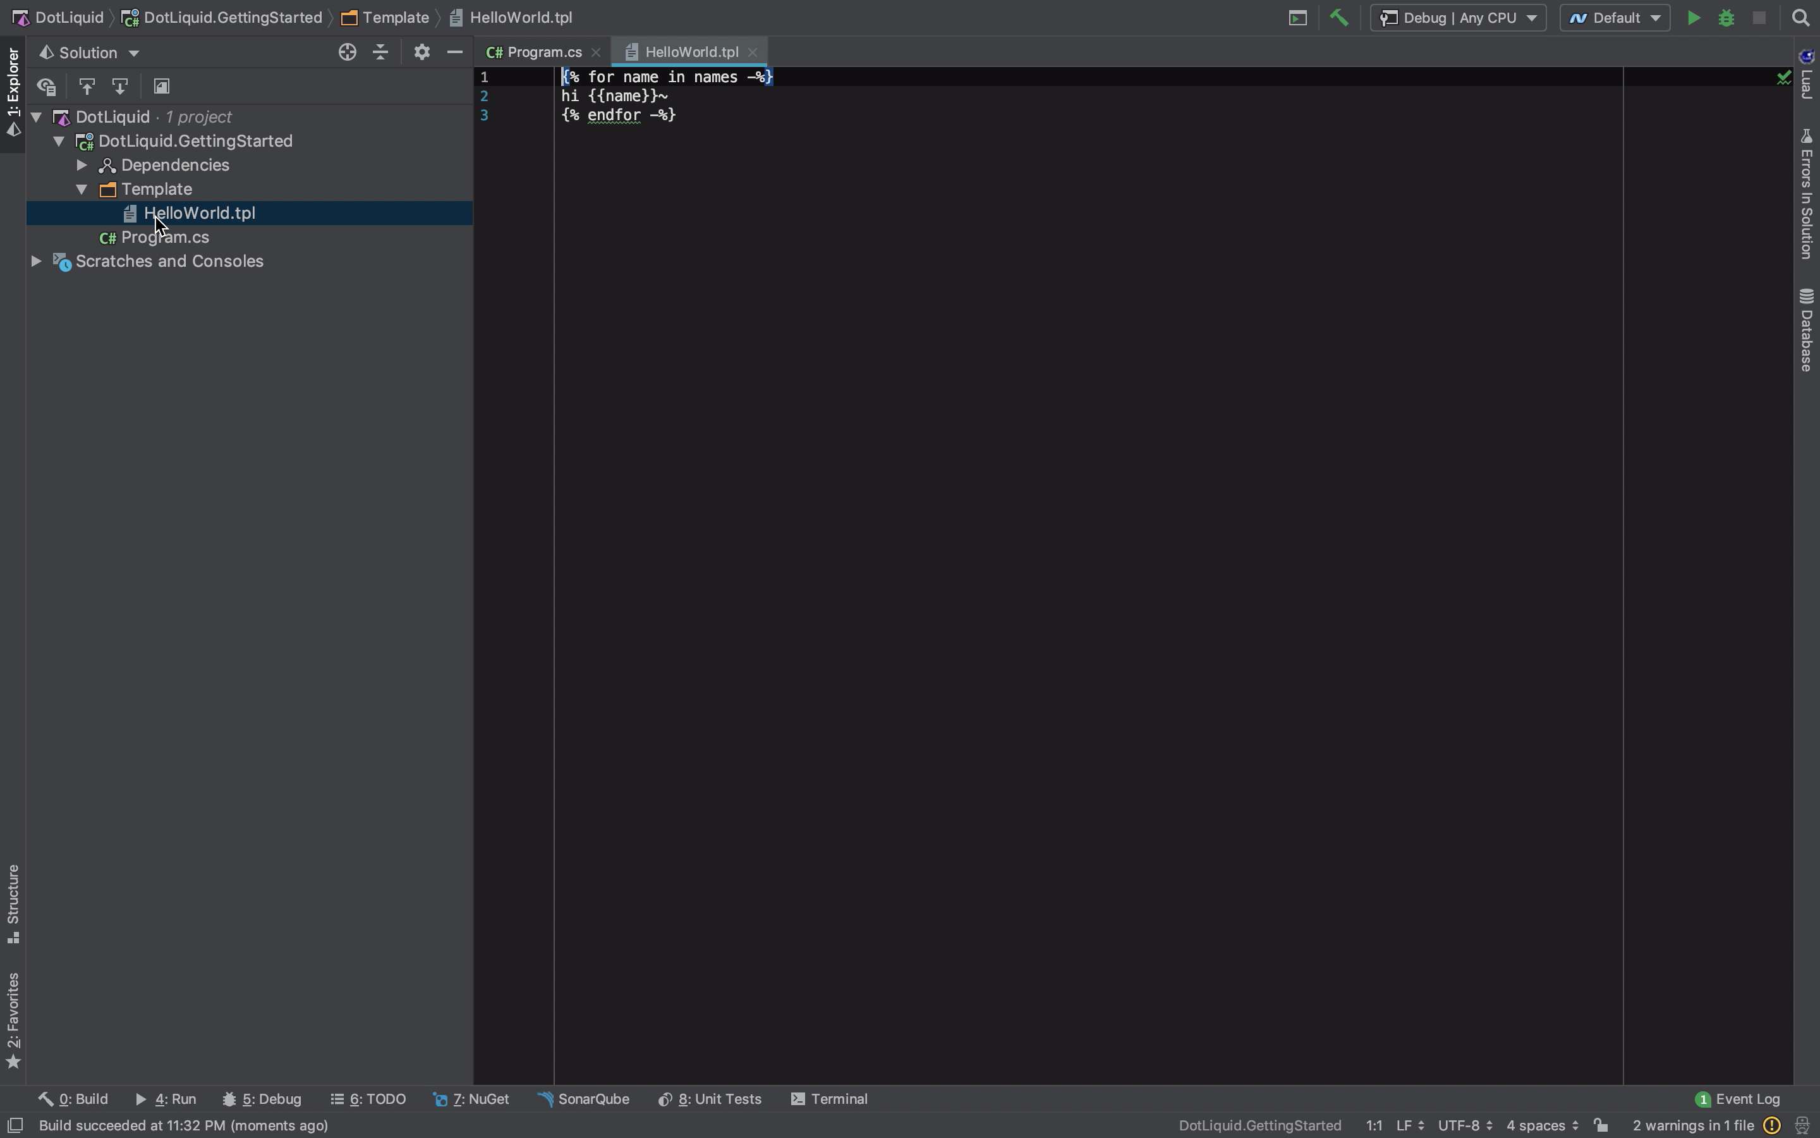Viewport: 1820px width, 1138px height.
Task: Hide the Solution explorer panel
Action: [454, 52]
